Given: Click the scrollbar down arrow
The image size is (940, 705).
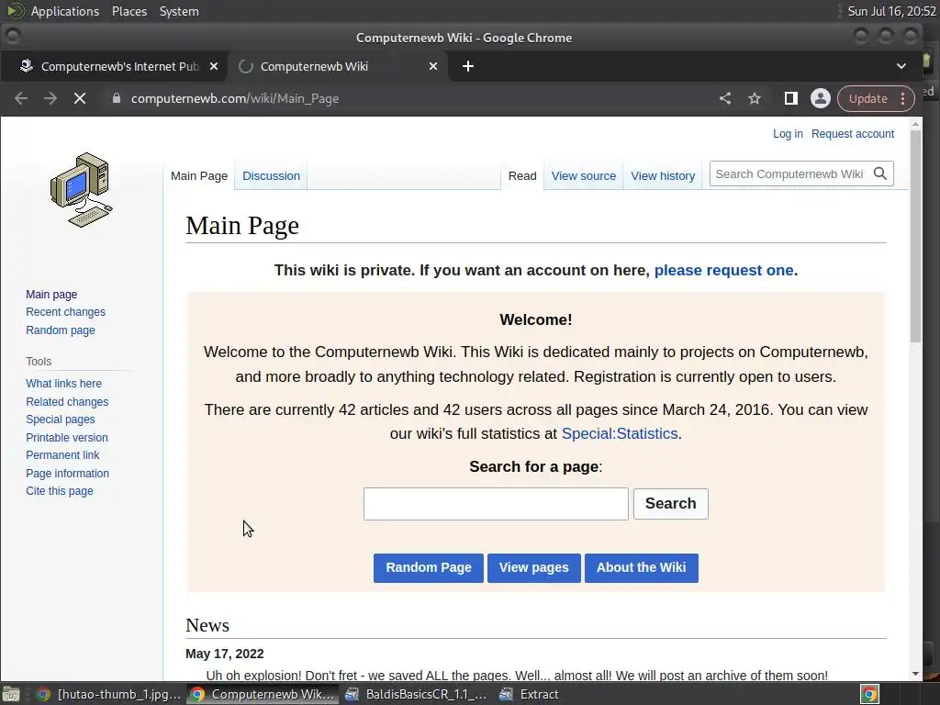Looking at the screenshot, I should click(915, 674).
